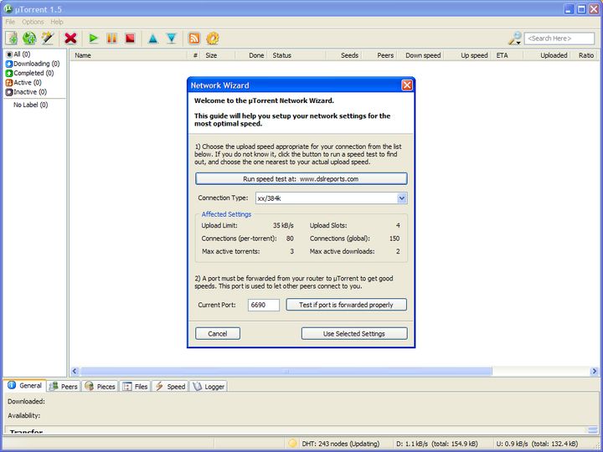This screenshot has height=452, width=603.
Task: Click Run speed test at dslreports button
Action: click(301, 179)
